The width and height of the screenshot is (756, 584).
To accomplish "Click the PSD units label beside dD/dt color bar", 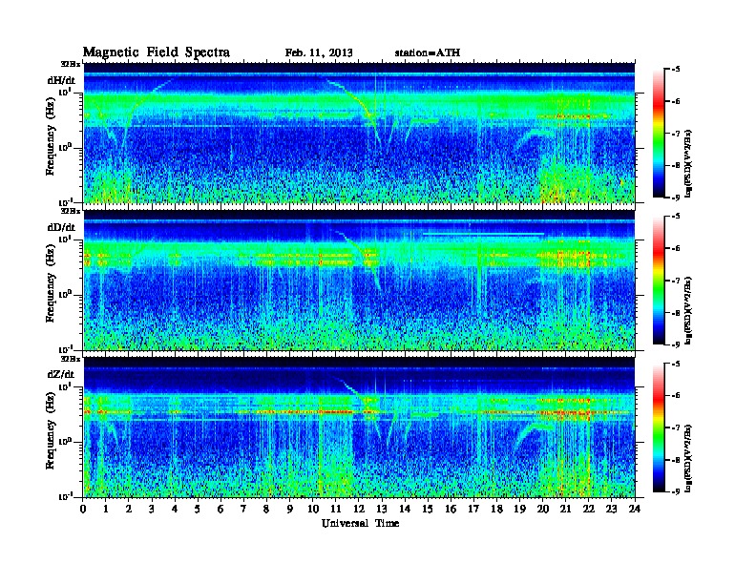I will point(688,311).
